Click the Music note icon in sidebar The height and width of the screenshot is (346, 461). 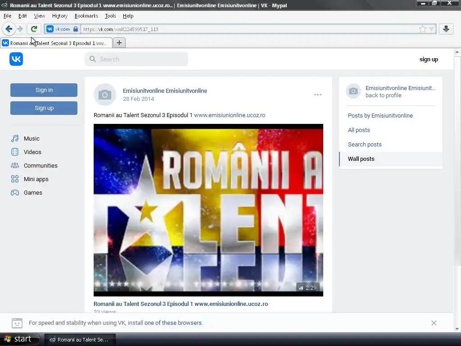tap(15, 139)
